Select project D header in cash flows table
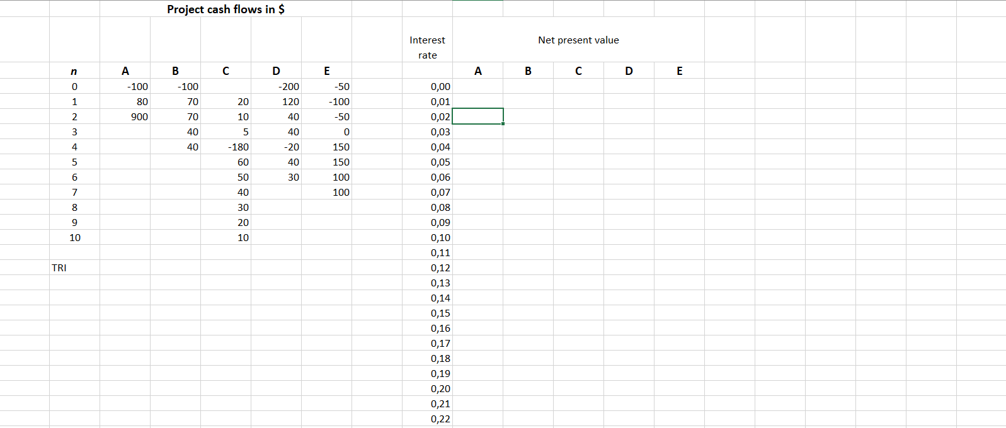Image resolution: width=1006 pixels, height=428 pixels. pyautogui.click(x=276, y=70)
